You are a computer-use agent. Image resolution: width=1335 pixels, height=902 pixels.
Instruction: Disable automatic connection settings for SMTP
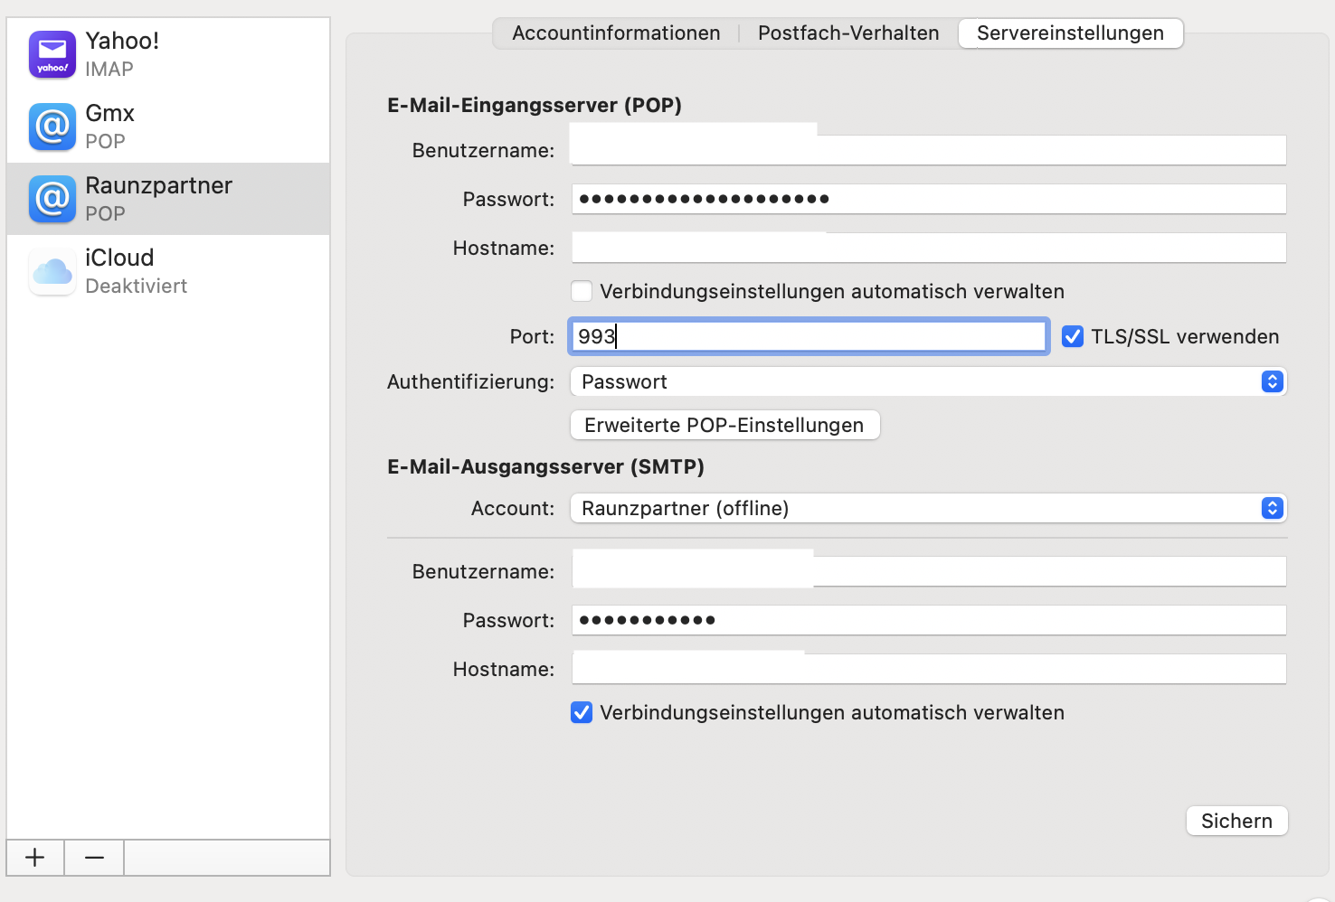(x=582, y=712)
